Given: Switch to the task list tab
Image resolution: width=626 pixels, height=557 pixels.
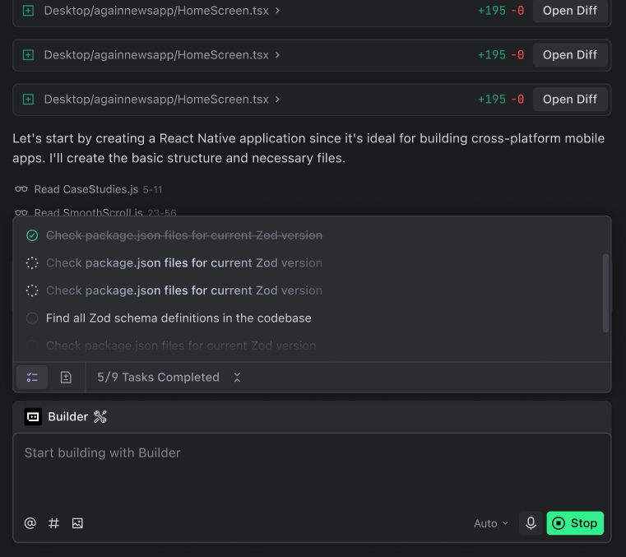Looking at the screenshot, I should pyautogui.click(x=32, y=378).
